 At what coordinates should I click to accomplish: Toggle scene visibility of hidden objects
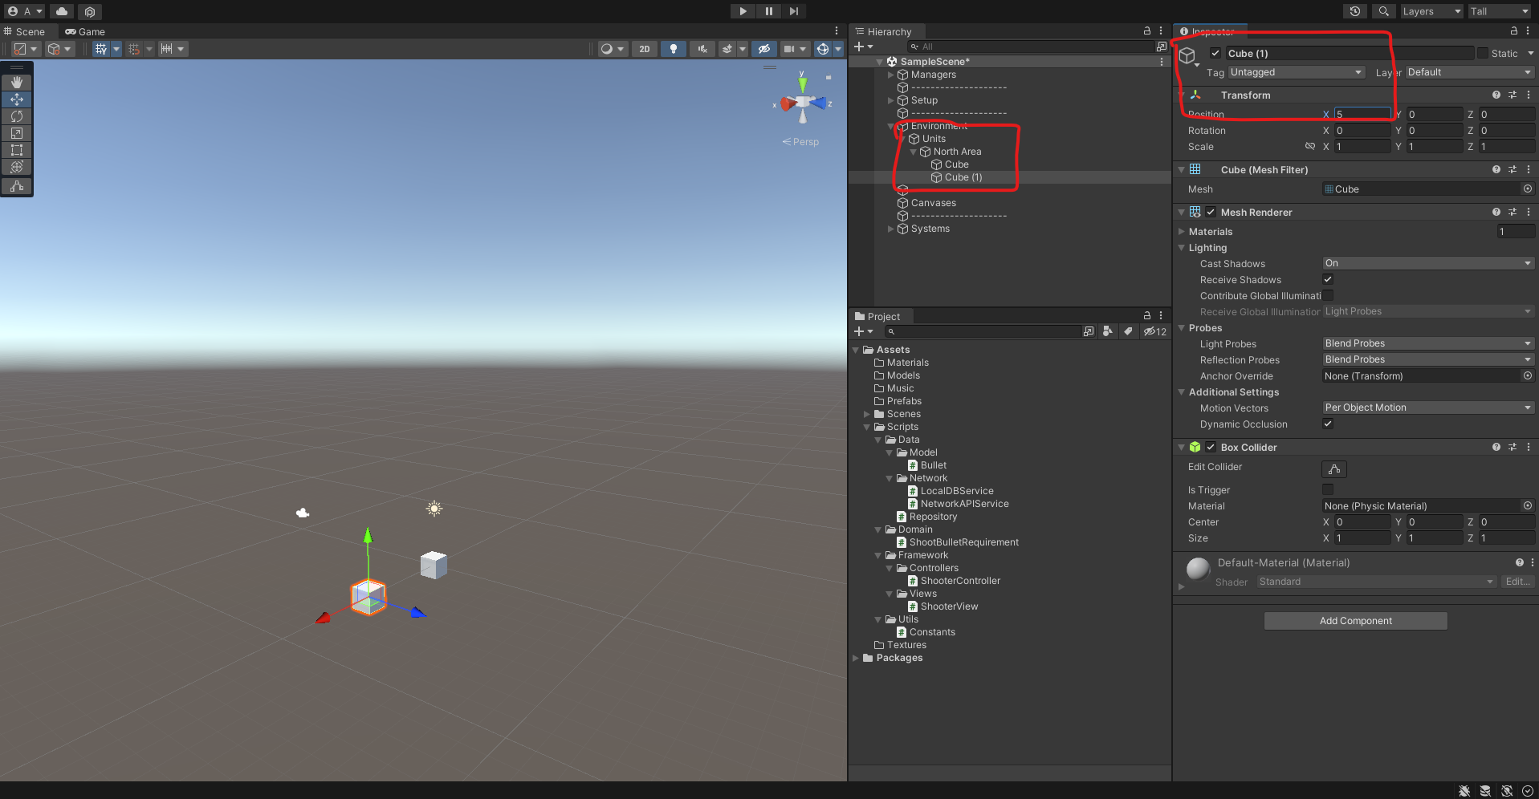(764, 49)
